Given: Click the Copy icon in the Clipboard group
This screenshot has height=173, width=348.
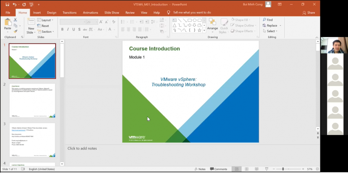Looking at the screenshot, I should (x=15, y=26).
